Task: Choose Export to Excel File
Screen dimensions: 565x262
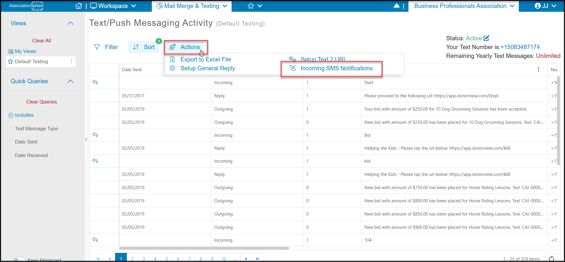Action: click(201, 59)
